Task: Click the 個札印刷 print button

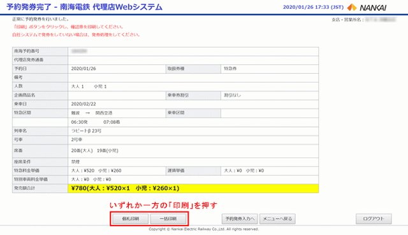Action: click(131, 218)
